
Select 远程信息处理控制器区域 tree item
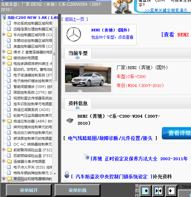[33, 29]
